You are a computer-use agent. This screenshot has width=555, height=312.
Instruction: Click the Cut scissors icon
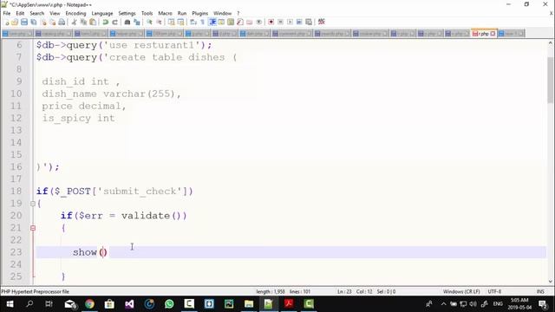click(74, 23)
